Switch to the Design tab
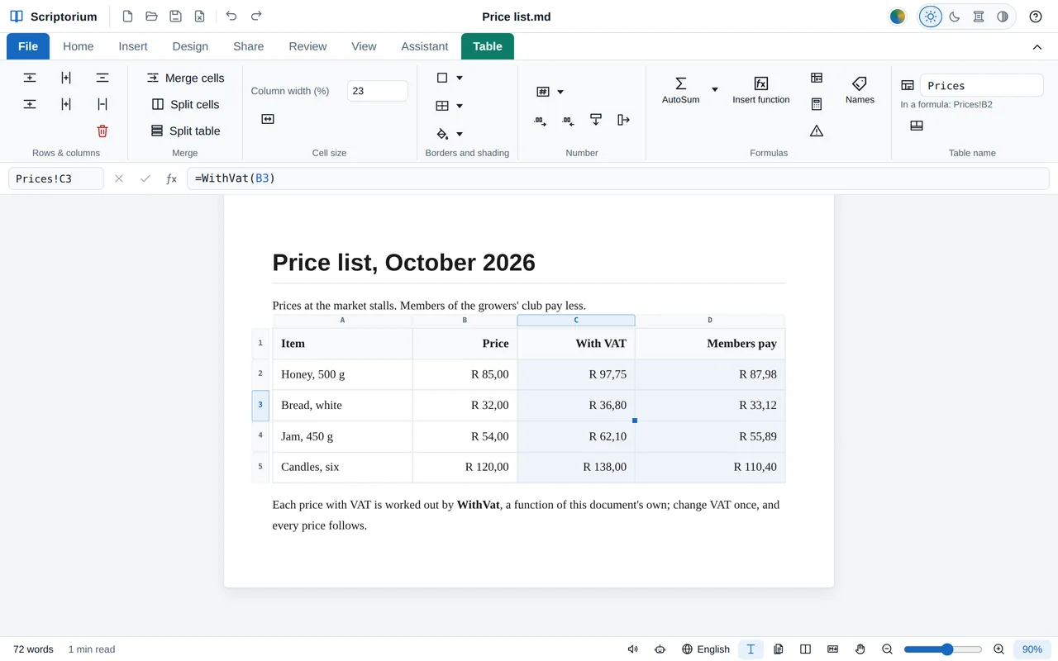Viewport: 1058px width, 661px height. [x=190, y=46]
